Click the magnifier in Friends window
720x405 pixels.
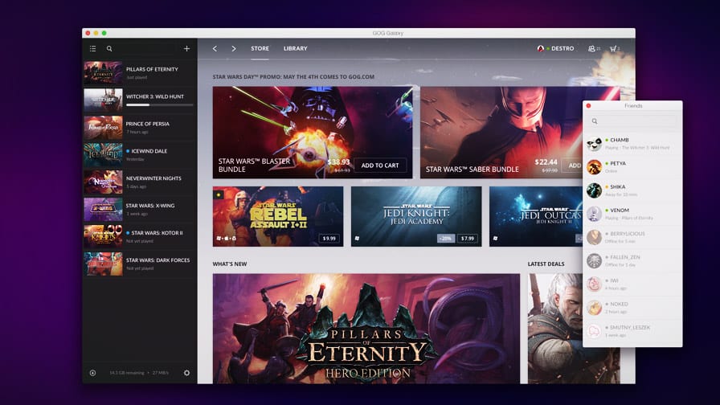coord(595,121)
